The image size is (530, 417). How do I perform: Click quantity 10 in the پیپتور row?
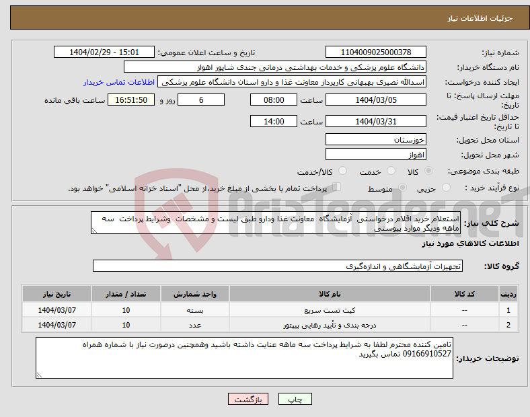(x=126, y=325)
